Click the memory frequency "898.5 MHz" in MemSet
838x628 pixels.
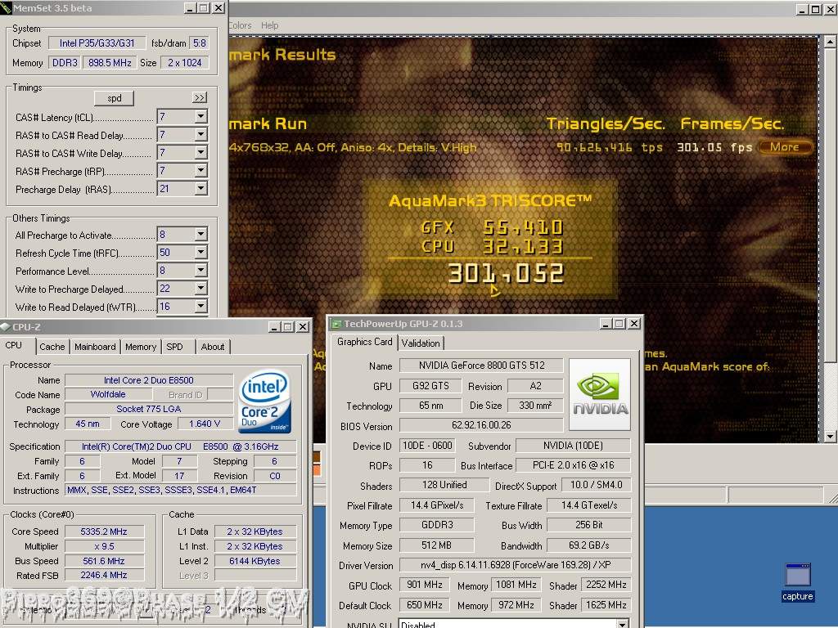110,63
